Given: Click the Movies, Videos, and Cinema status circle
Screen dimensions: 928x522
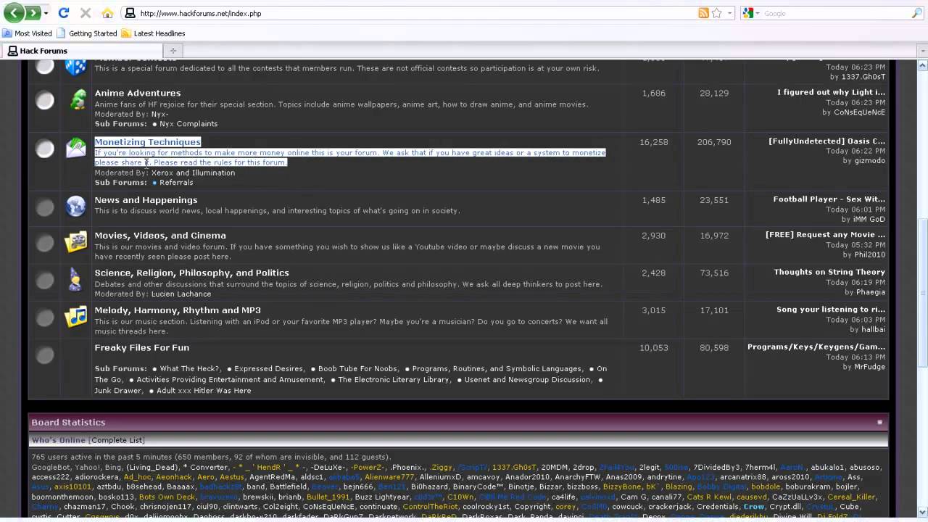Looking at the screenshot, I should pos(45,243).
